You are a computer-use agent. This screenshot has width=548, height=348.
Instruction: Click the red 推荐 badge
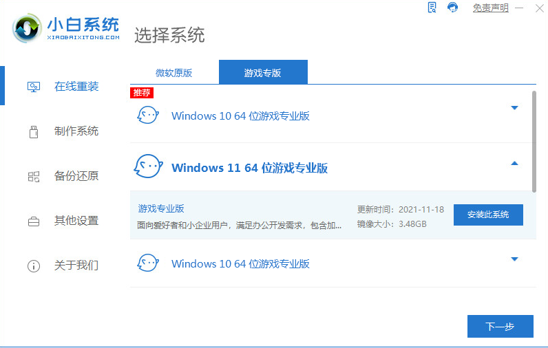(142, 92)
